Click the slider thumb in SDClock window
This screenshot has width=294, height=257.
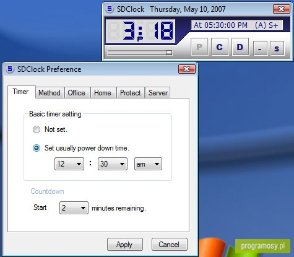[x=169, y=53]
